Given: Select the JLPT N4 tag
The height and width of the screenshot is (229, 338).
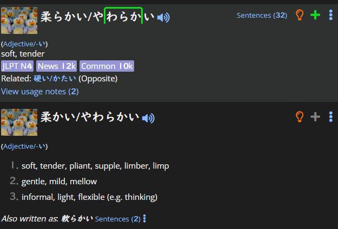Looking at the screenshot, I should click(17, 66).
